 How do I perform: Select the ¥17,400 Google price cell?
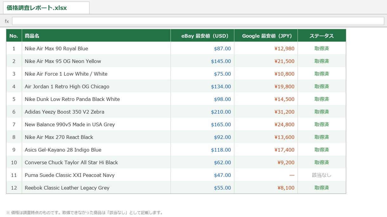tap(266, 150)
